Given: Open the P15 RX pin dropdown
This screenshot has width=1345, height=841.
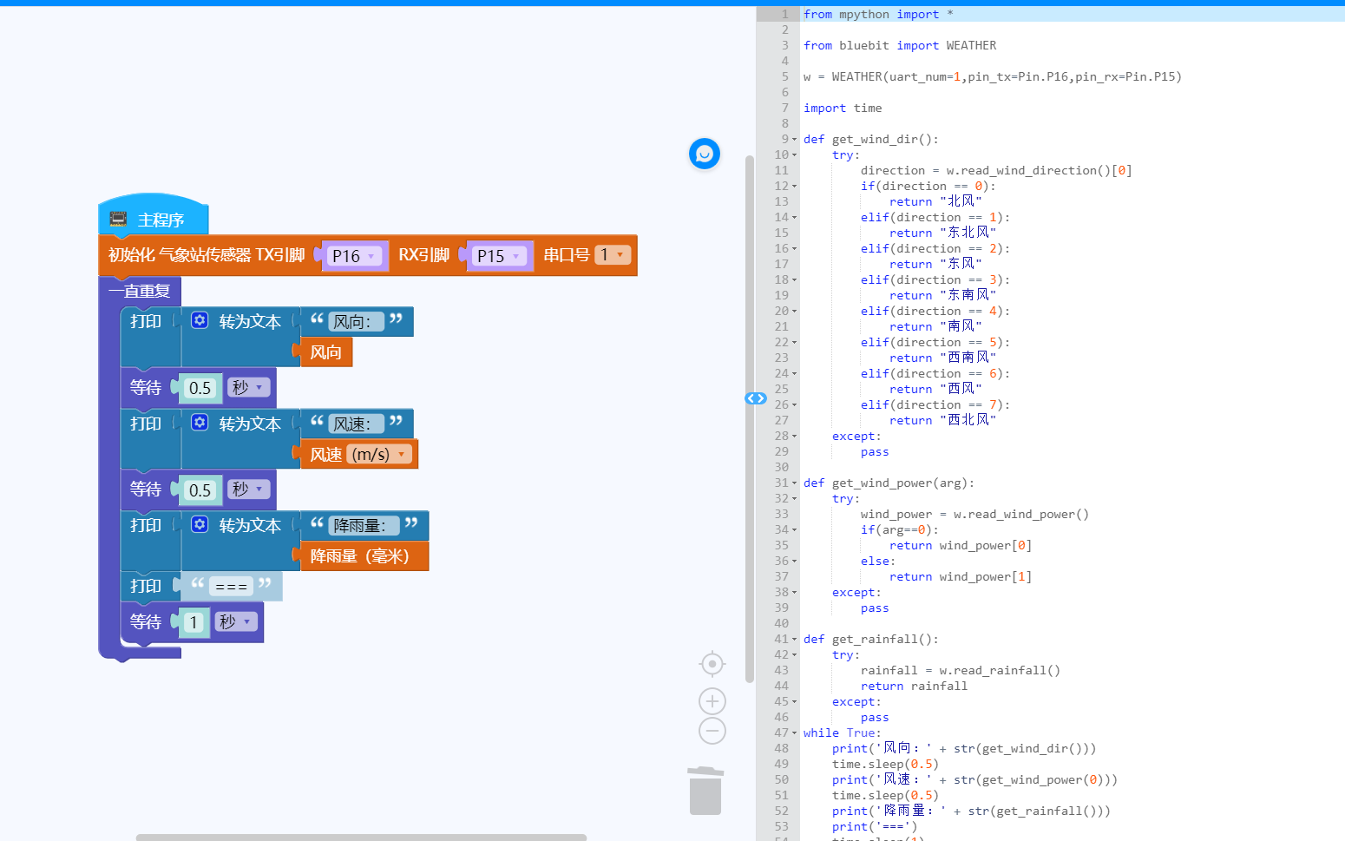Looking at the screenshot, I should coord(500,256).
